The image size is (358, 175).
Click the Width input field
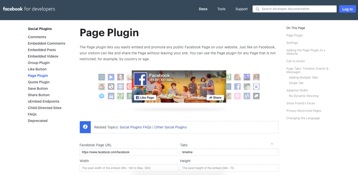pyautogui.click(x=129, y=168)
